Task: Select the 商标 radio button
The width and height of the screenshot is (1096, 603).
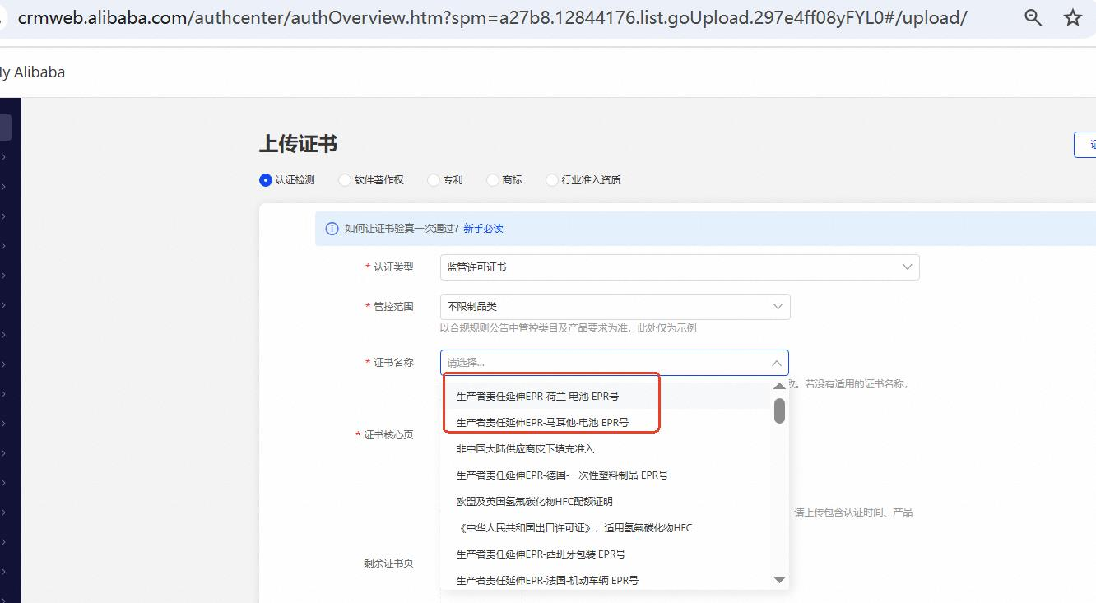Action: [493, 180]
